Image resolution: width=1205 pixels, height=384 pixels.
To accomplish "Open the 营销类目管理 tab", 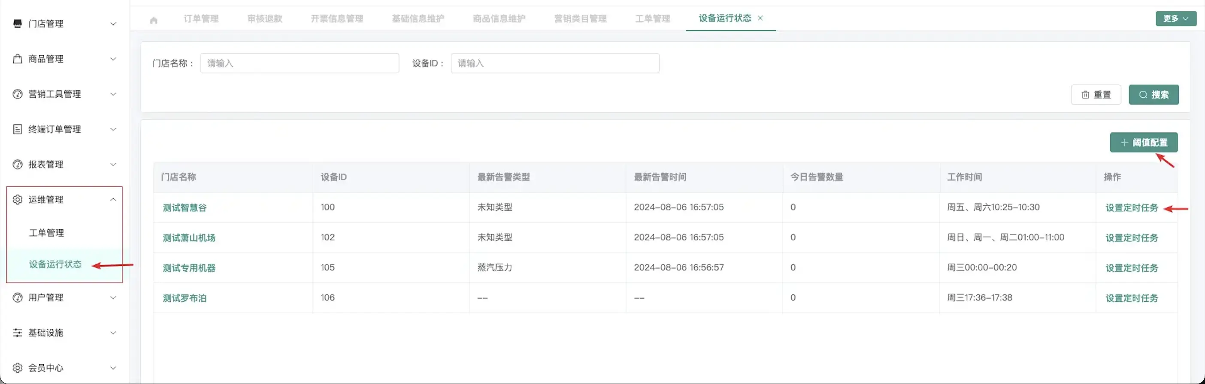I will pyautogui.click(x=581, y=19).
